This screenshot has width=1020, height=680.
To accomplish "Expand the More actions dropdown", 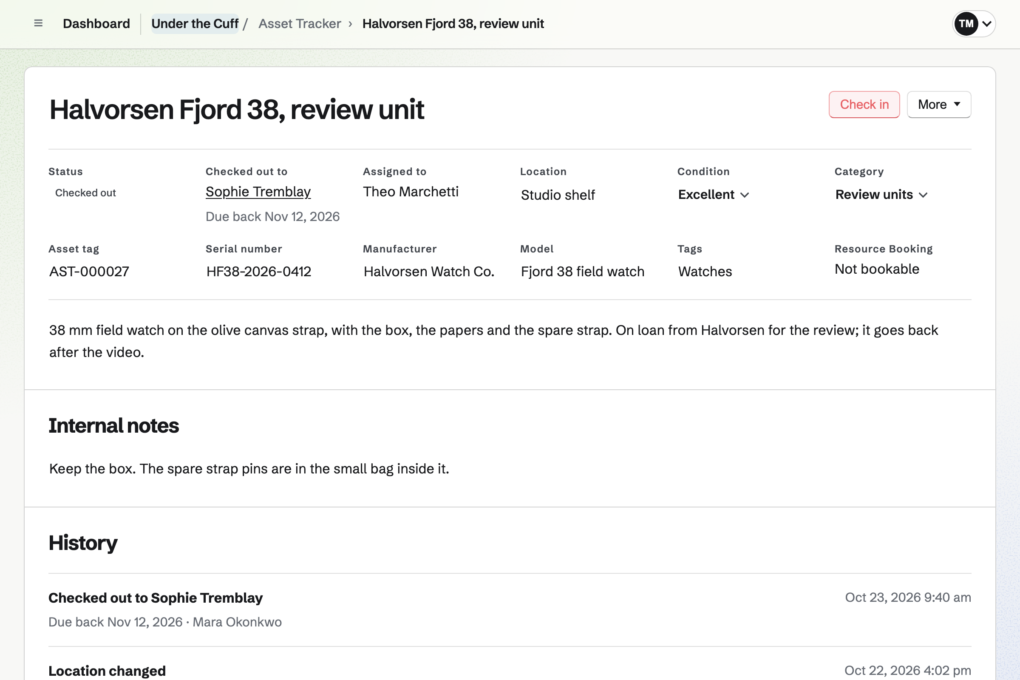I will click(x=939, y=105).
